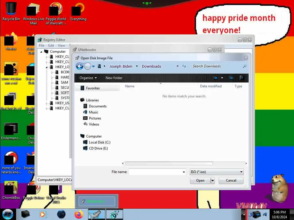Select HKEY_US registry hive
The width and height of the screenshot is (294, 220).
tap(62, 103)
